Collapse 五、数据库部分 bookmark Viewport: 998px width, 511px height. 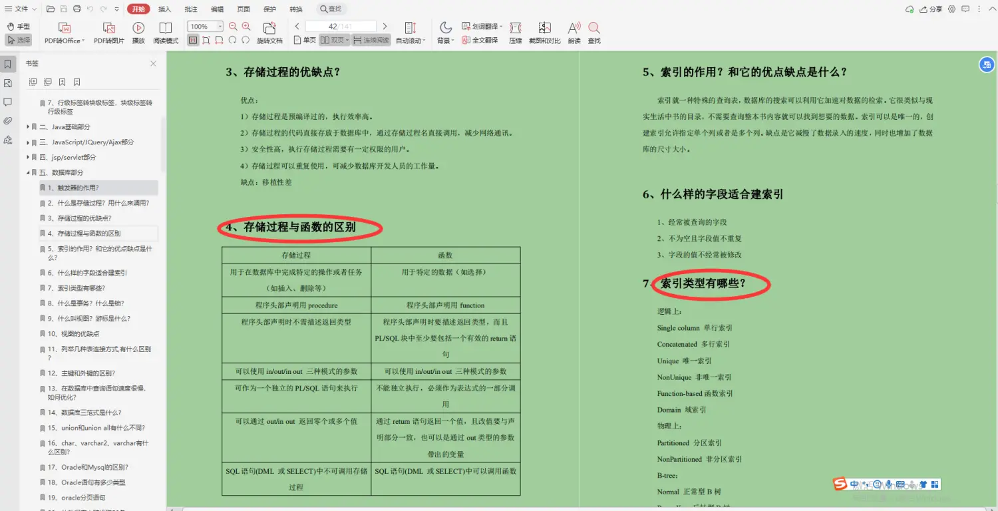click(x=28, y=172)
